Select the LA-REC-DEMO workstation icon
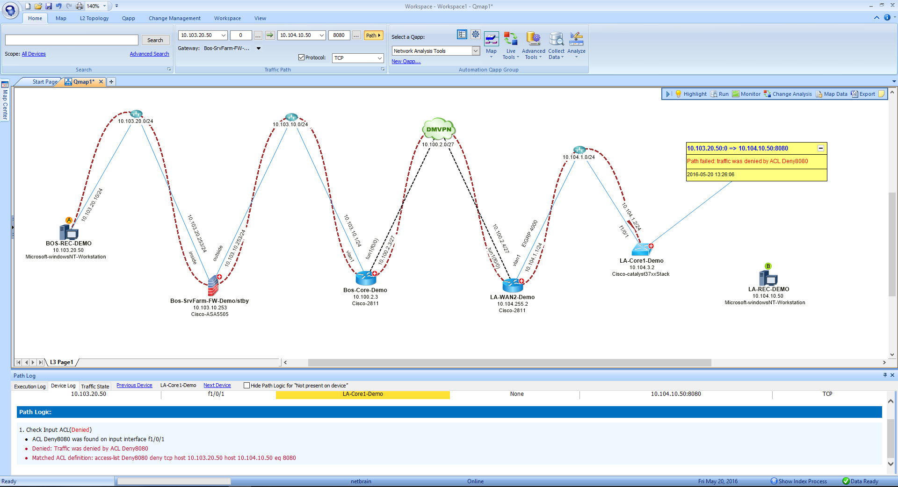898x487 pixels. click(x=768, y=278)
